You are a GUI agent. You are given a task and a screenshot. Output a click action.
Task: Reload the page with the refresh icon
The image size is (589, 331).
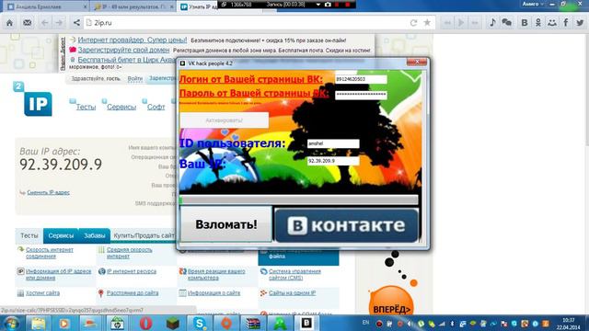tap(413, 23)
